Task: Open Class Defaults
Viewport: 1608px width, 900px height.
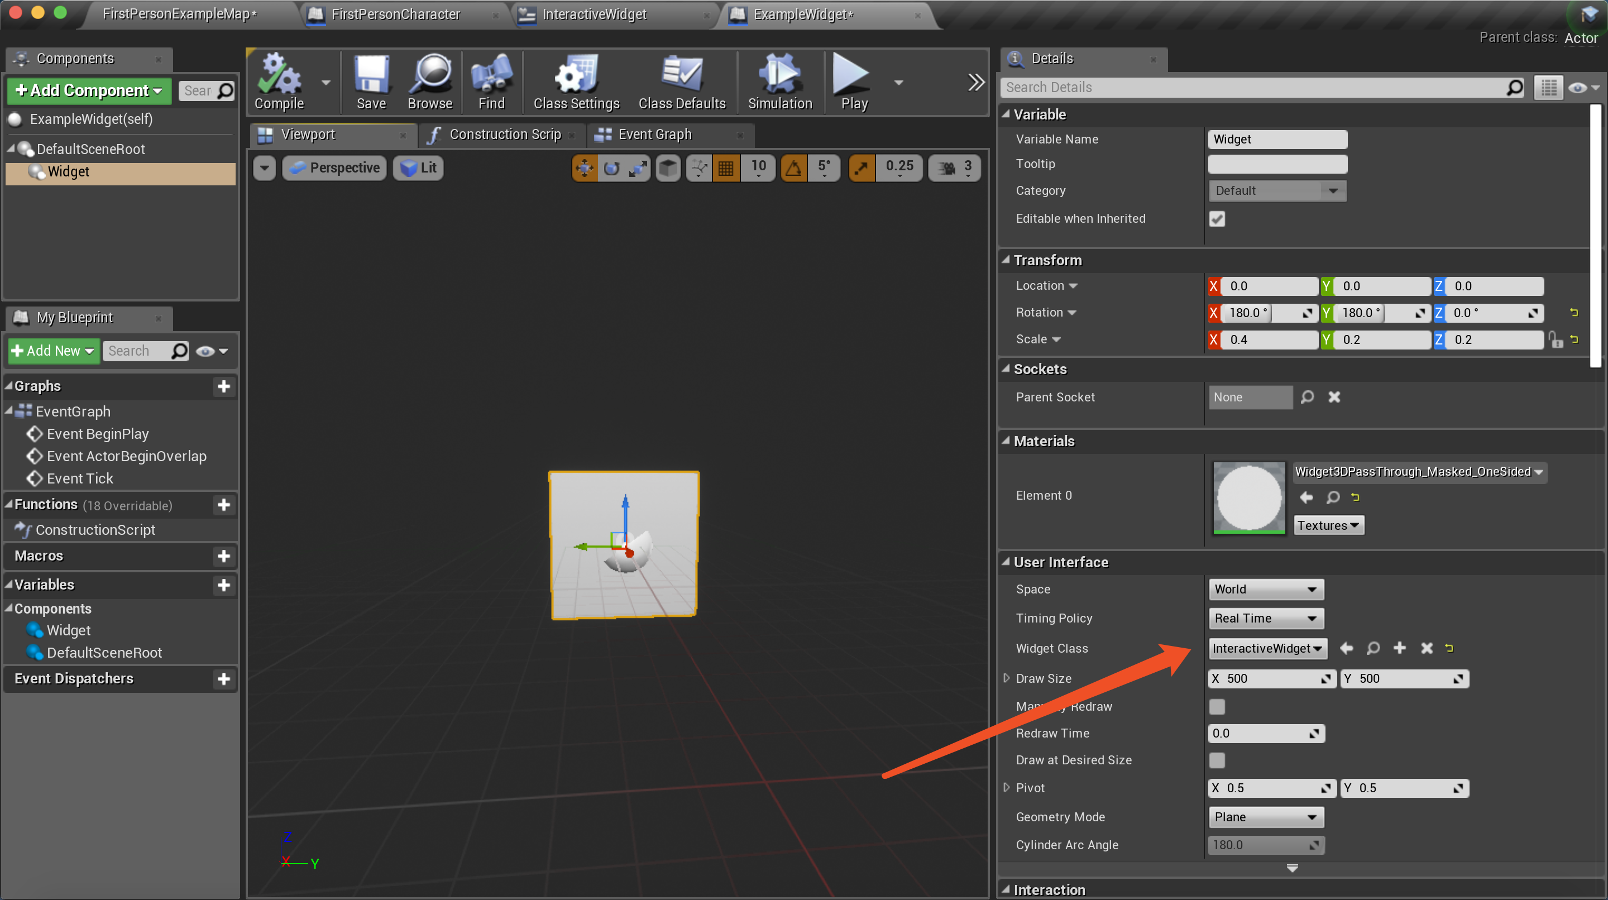Action: coord(682,81)
